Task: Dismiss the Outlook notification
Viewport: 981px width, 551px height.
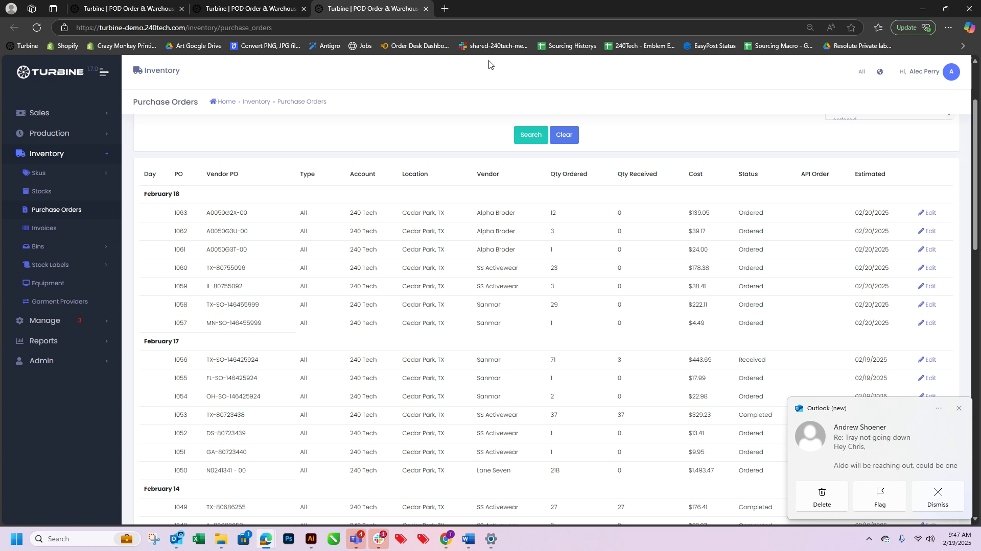Action: point(938,496)
